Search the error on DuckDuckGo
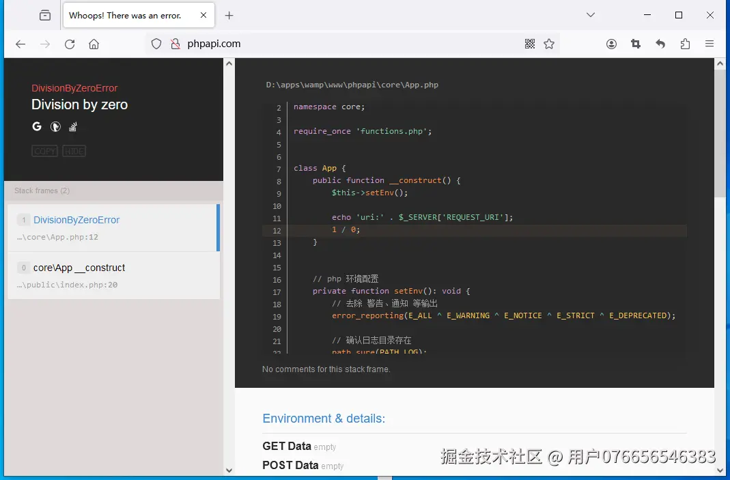Screen dimensions: 730x480 coord(55,126)
